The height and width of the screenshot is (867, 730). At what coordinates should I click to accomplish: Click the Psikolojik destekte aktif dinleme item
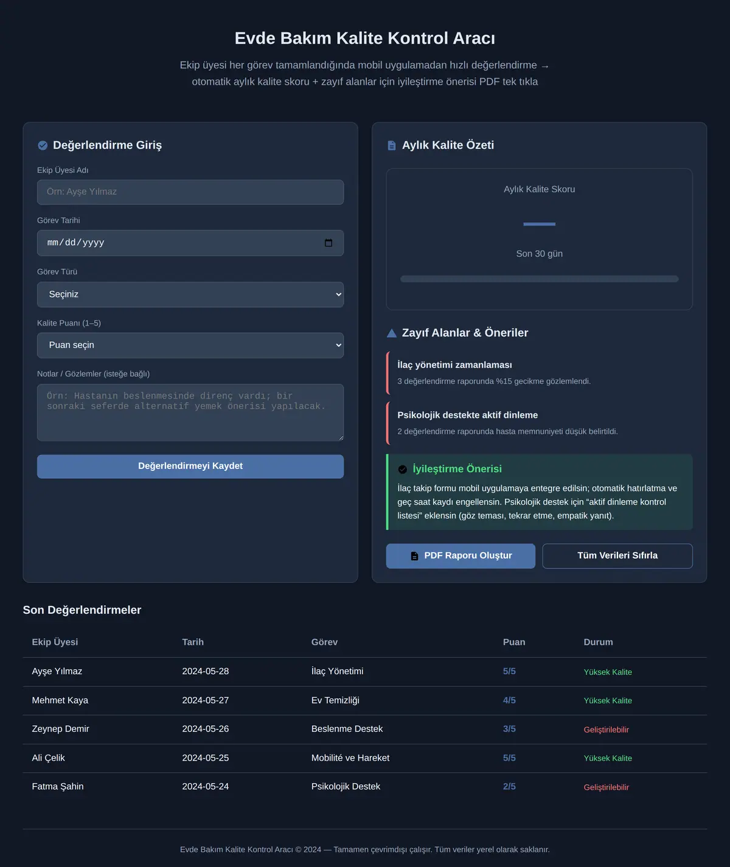tap(540, 423)
